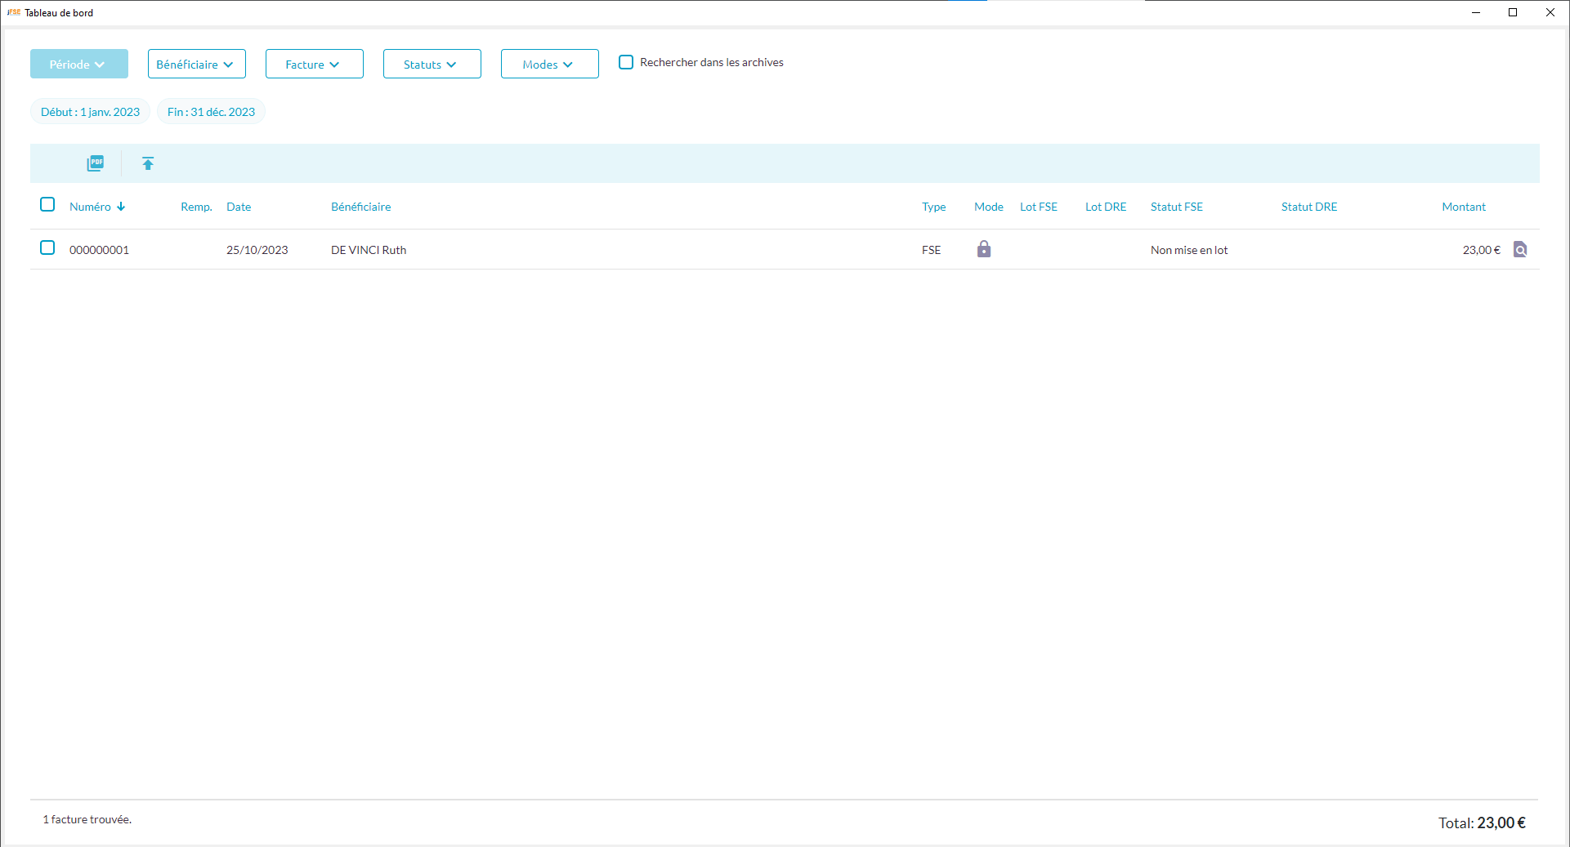Image resolution: width=1570 pixels, height=847 pixels.
Task: Sort by the Bénéficiaire column header
Action: (360, 207)
